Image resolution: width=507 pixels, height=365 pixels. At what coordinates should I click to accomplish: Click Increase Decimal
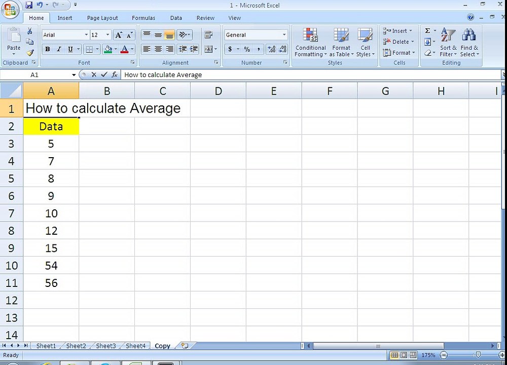point(272,49)
